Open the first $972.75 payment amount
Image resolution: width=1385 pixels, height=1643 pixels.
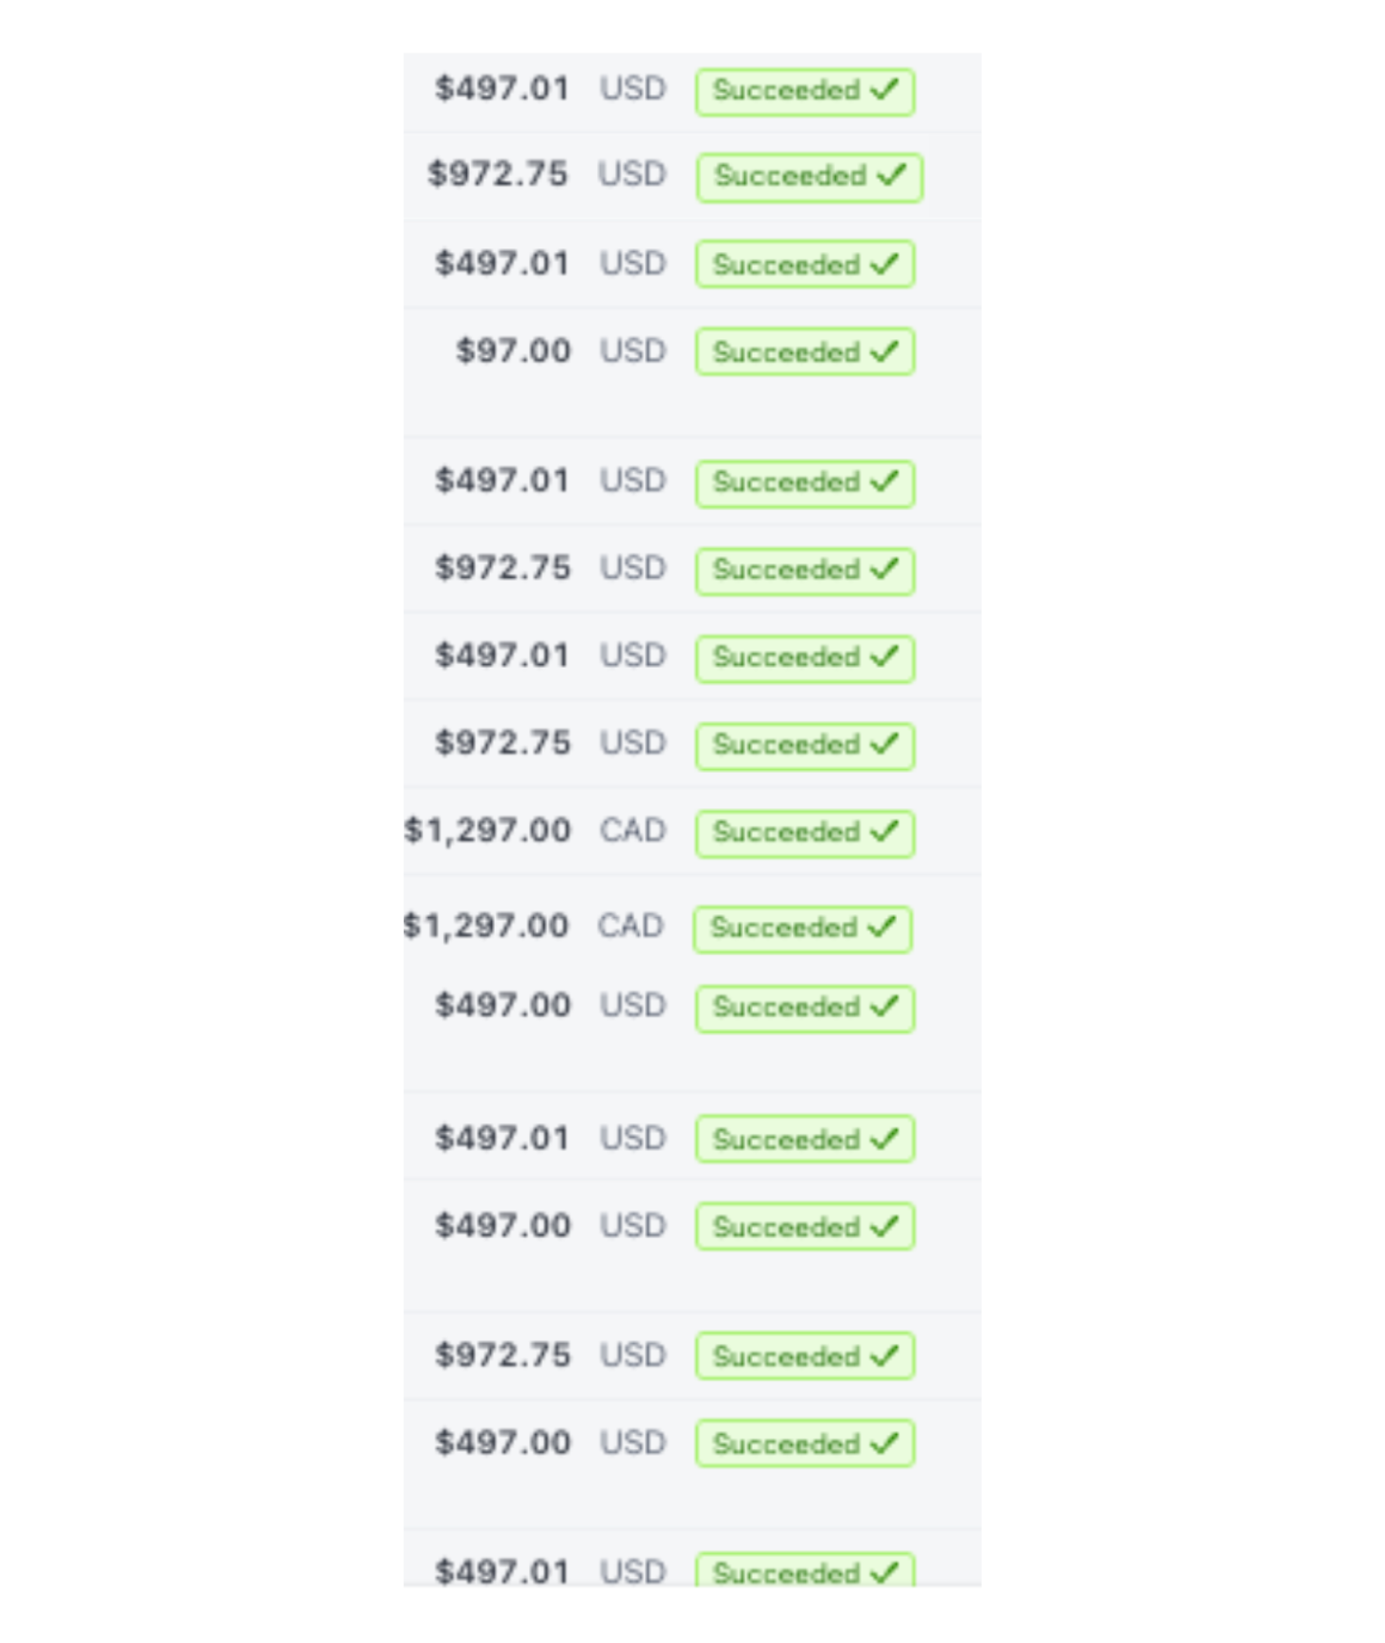click(498, 174)
